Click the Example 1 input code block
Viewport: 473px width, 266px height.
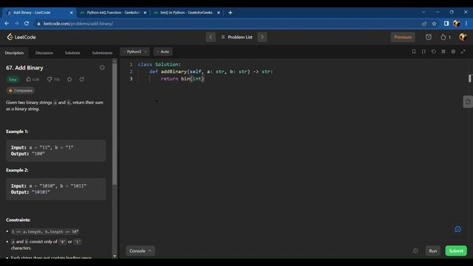coord(56,151)
